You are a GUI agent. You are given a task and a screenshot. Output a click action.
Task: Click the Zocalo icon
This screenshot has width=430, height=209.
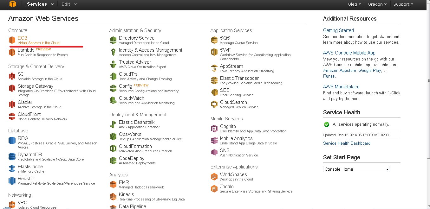tap(214, 189)
